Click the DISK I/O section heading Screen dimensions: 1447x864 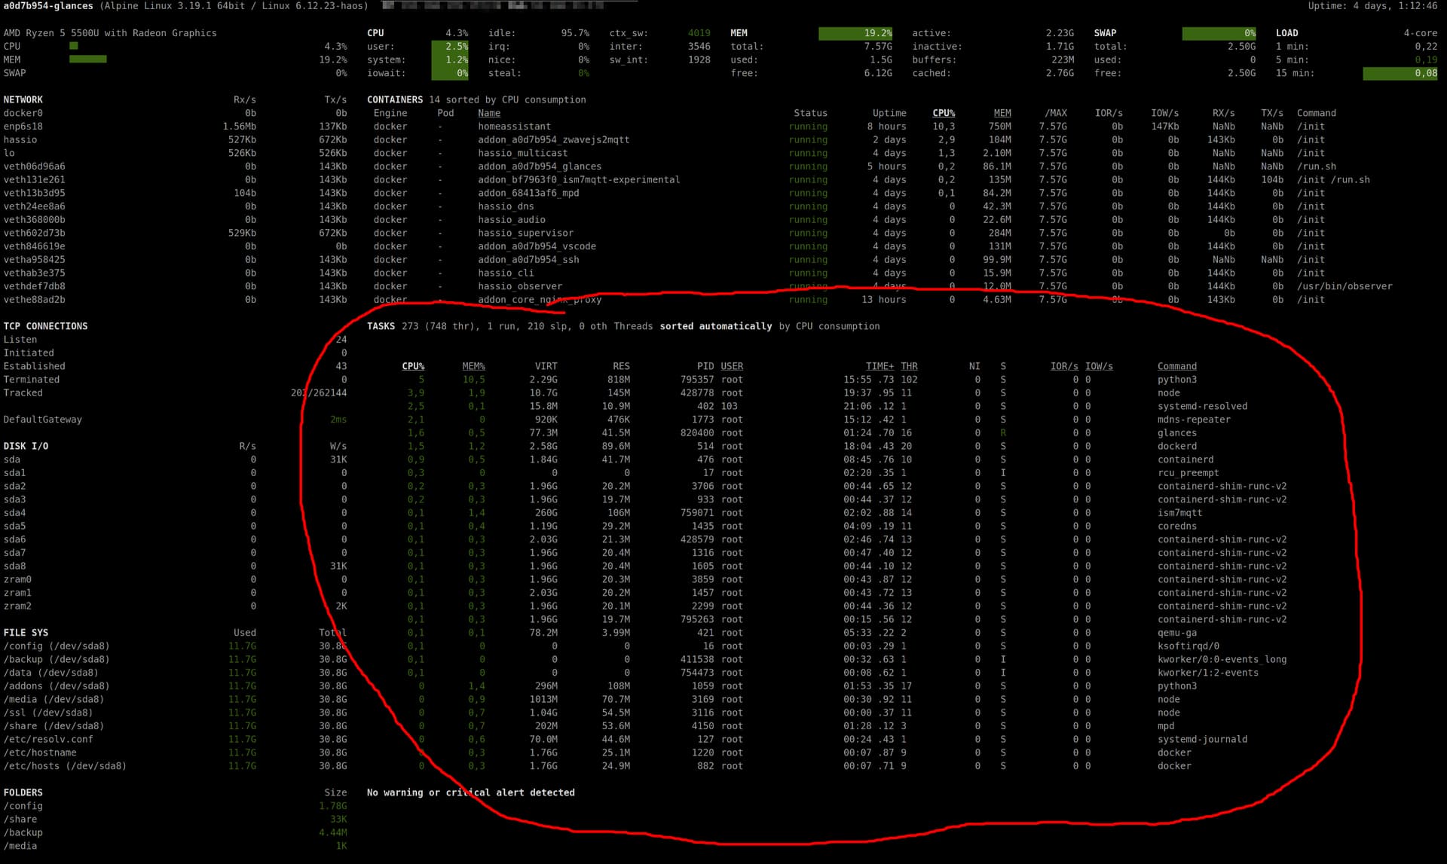click(26, 446)
